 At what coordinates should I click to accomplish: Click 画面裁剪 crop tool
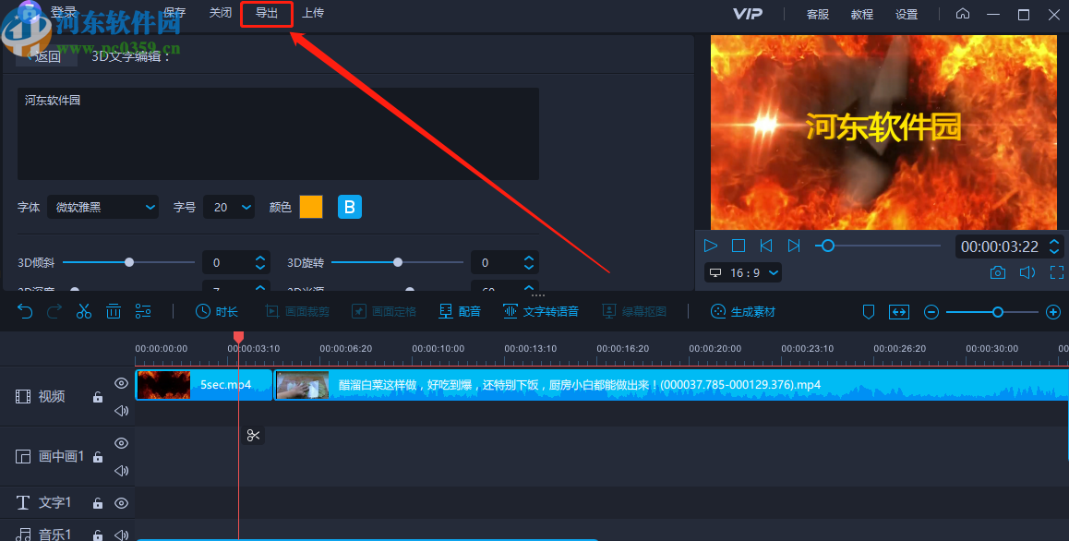tap(297, 312)
